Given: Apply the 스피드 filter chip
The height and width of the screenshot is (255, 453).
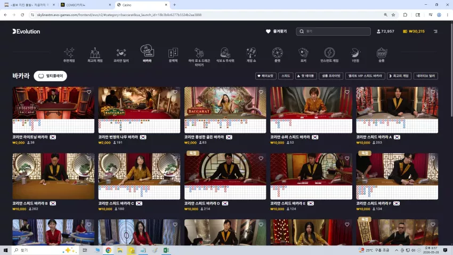Looking at the screenshot, I should tap(286, 76).
